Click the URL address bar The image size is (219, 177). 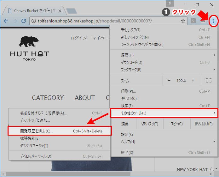(108, 21)
